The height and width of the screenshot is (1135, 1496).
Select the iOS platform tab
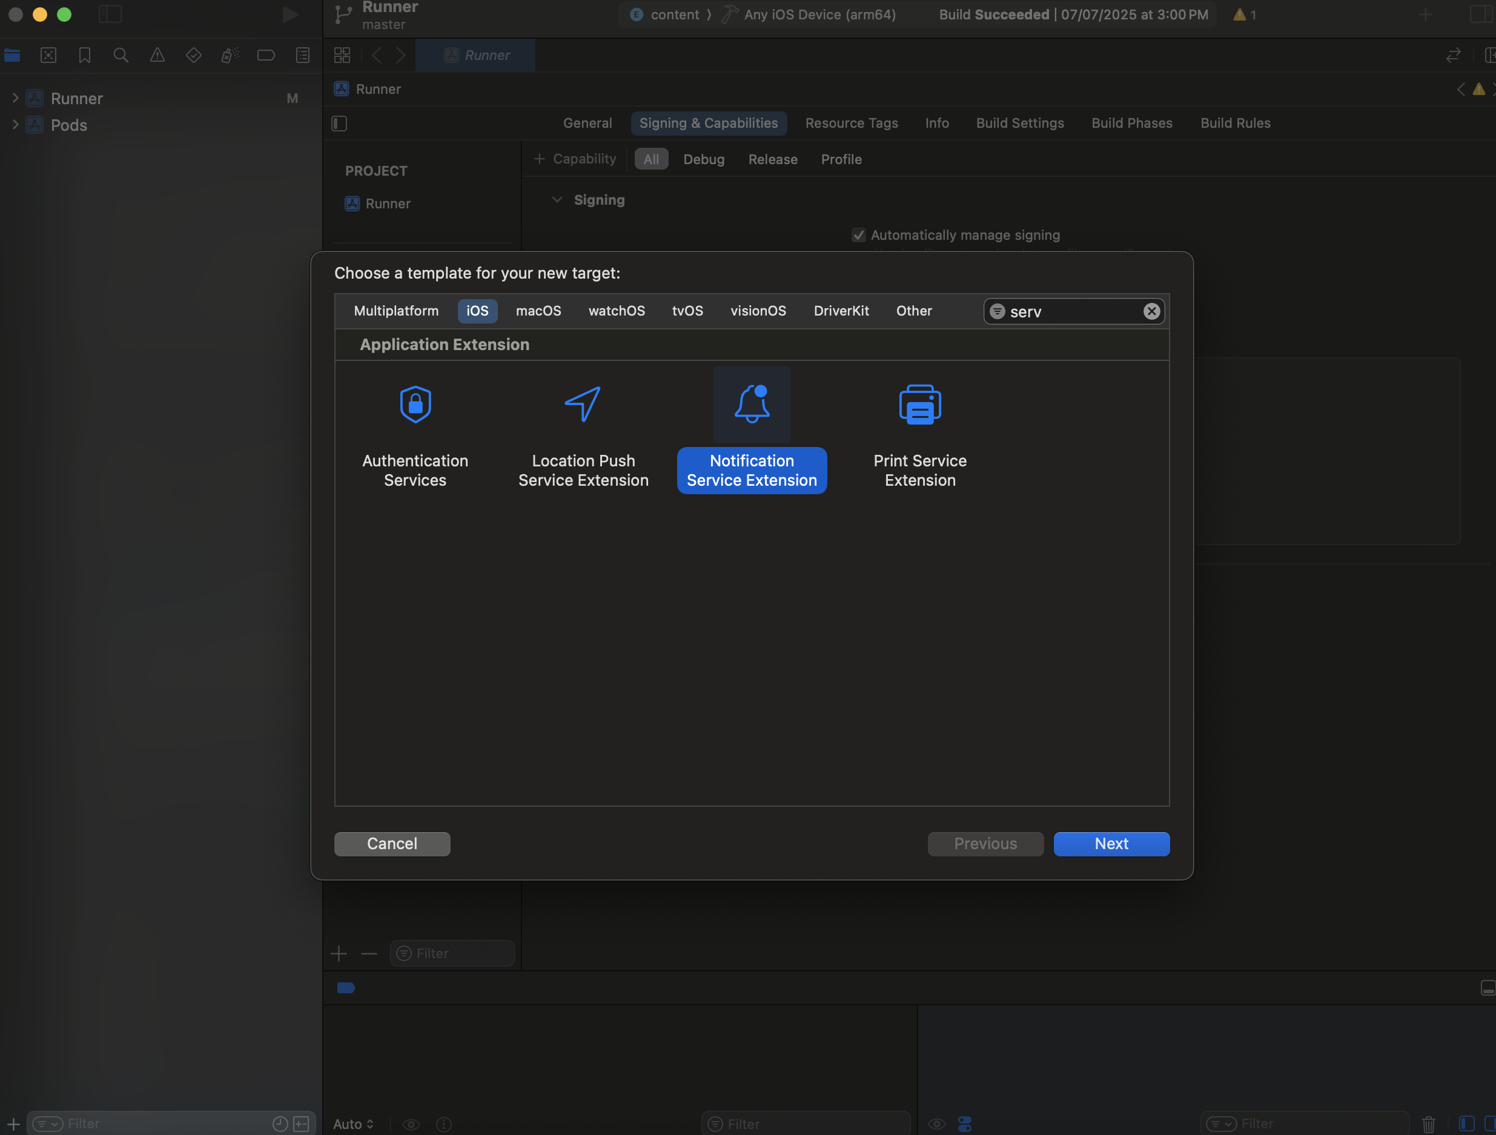477,311
